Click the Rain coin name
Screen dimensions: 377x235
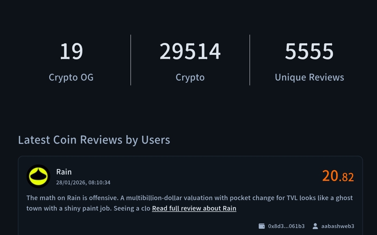(x=64, y=172)
